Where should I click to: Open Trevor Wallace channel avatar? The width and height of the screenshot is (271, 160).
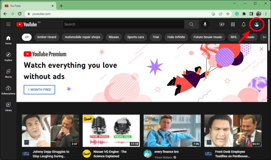148,154
